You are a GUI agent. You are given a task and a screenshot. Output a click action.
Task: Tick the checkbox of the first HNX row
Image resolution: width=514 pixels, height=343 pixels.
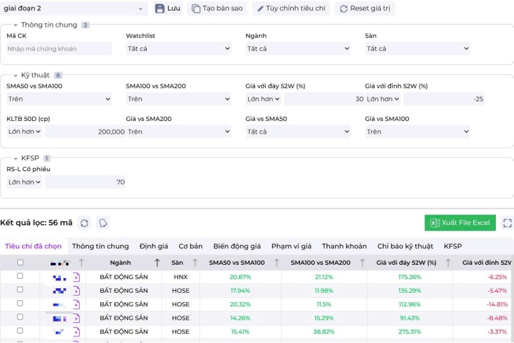(x=20, y=276)
